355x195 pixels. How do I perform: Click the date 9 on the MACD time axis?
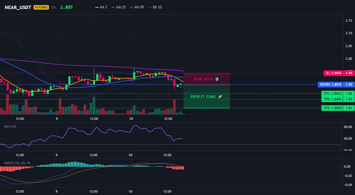(x=56, y=191)
